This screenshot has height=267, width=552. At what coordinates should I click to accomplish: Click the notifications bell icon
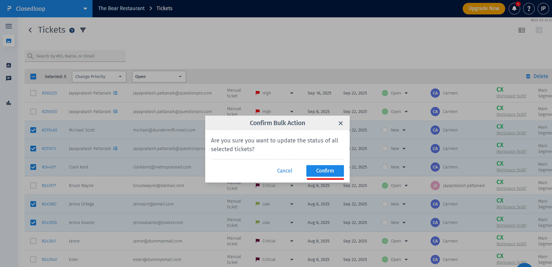tap(514, 9)
